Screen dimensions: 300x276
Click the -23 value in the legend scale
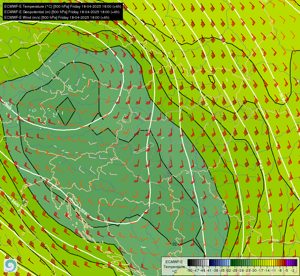248,270
